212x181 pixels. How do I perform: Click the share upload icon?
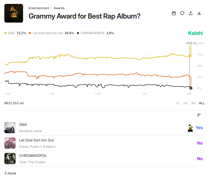(191, 13)
